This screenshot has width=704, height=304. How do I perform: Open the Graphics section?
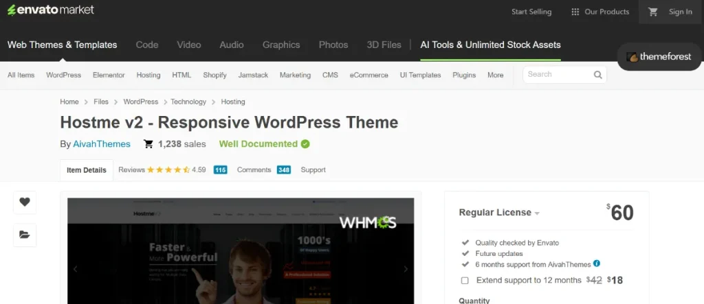point(281,45)
